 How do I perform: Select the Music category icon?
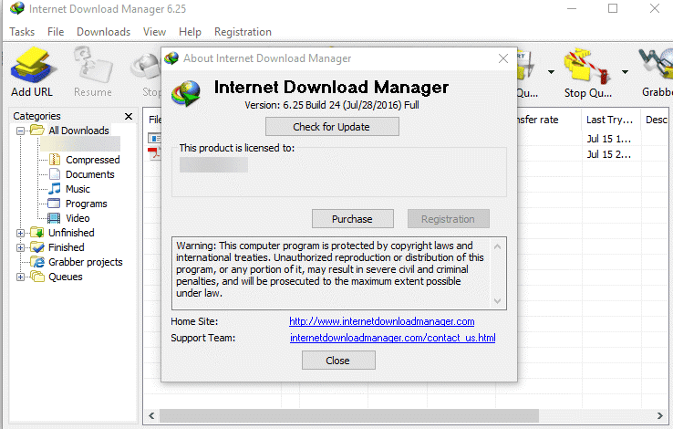[55, 189]
